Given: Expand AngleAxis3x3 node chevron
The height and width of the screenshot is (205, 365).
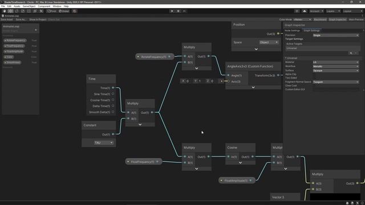Looking at the screenshot, I should point(253,87).
